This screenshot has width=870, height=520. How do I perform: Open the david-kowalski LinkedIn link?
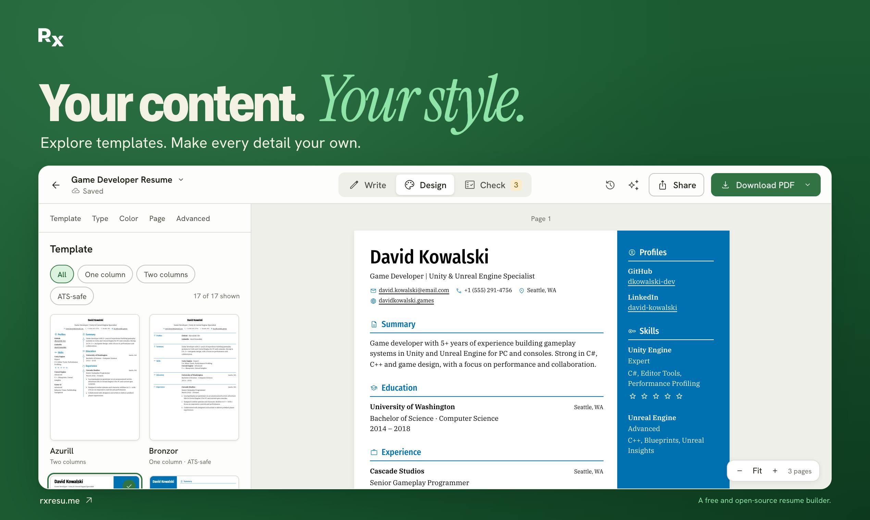pyautogui.click(x=652, y=308)
